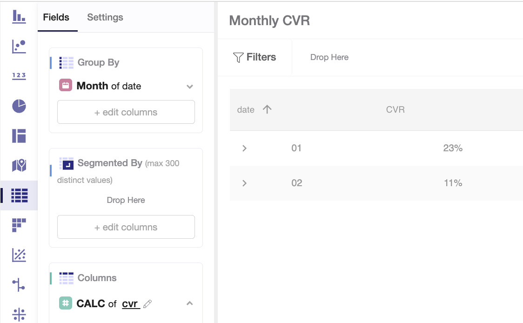The height and width of the screenshot is (323, 523).
Task: Expand the row for month 01
Action: tap(245, 148)
